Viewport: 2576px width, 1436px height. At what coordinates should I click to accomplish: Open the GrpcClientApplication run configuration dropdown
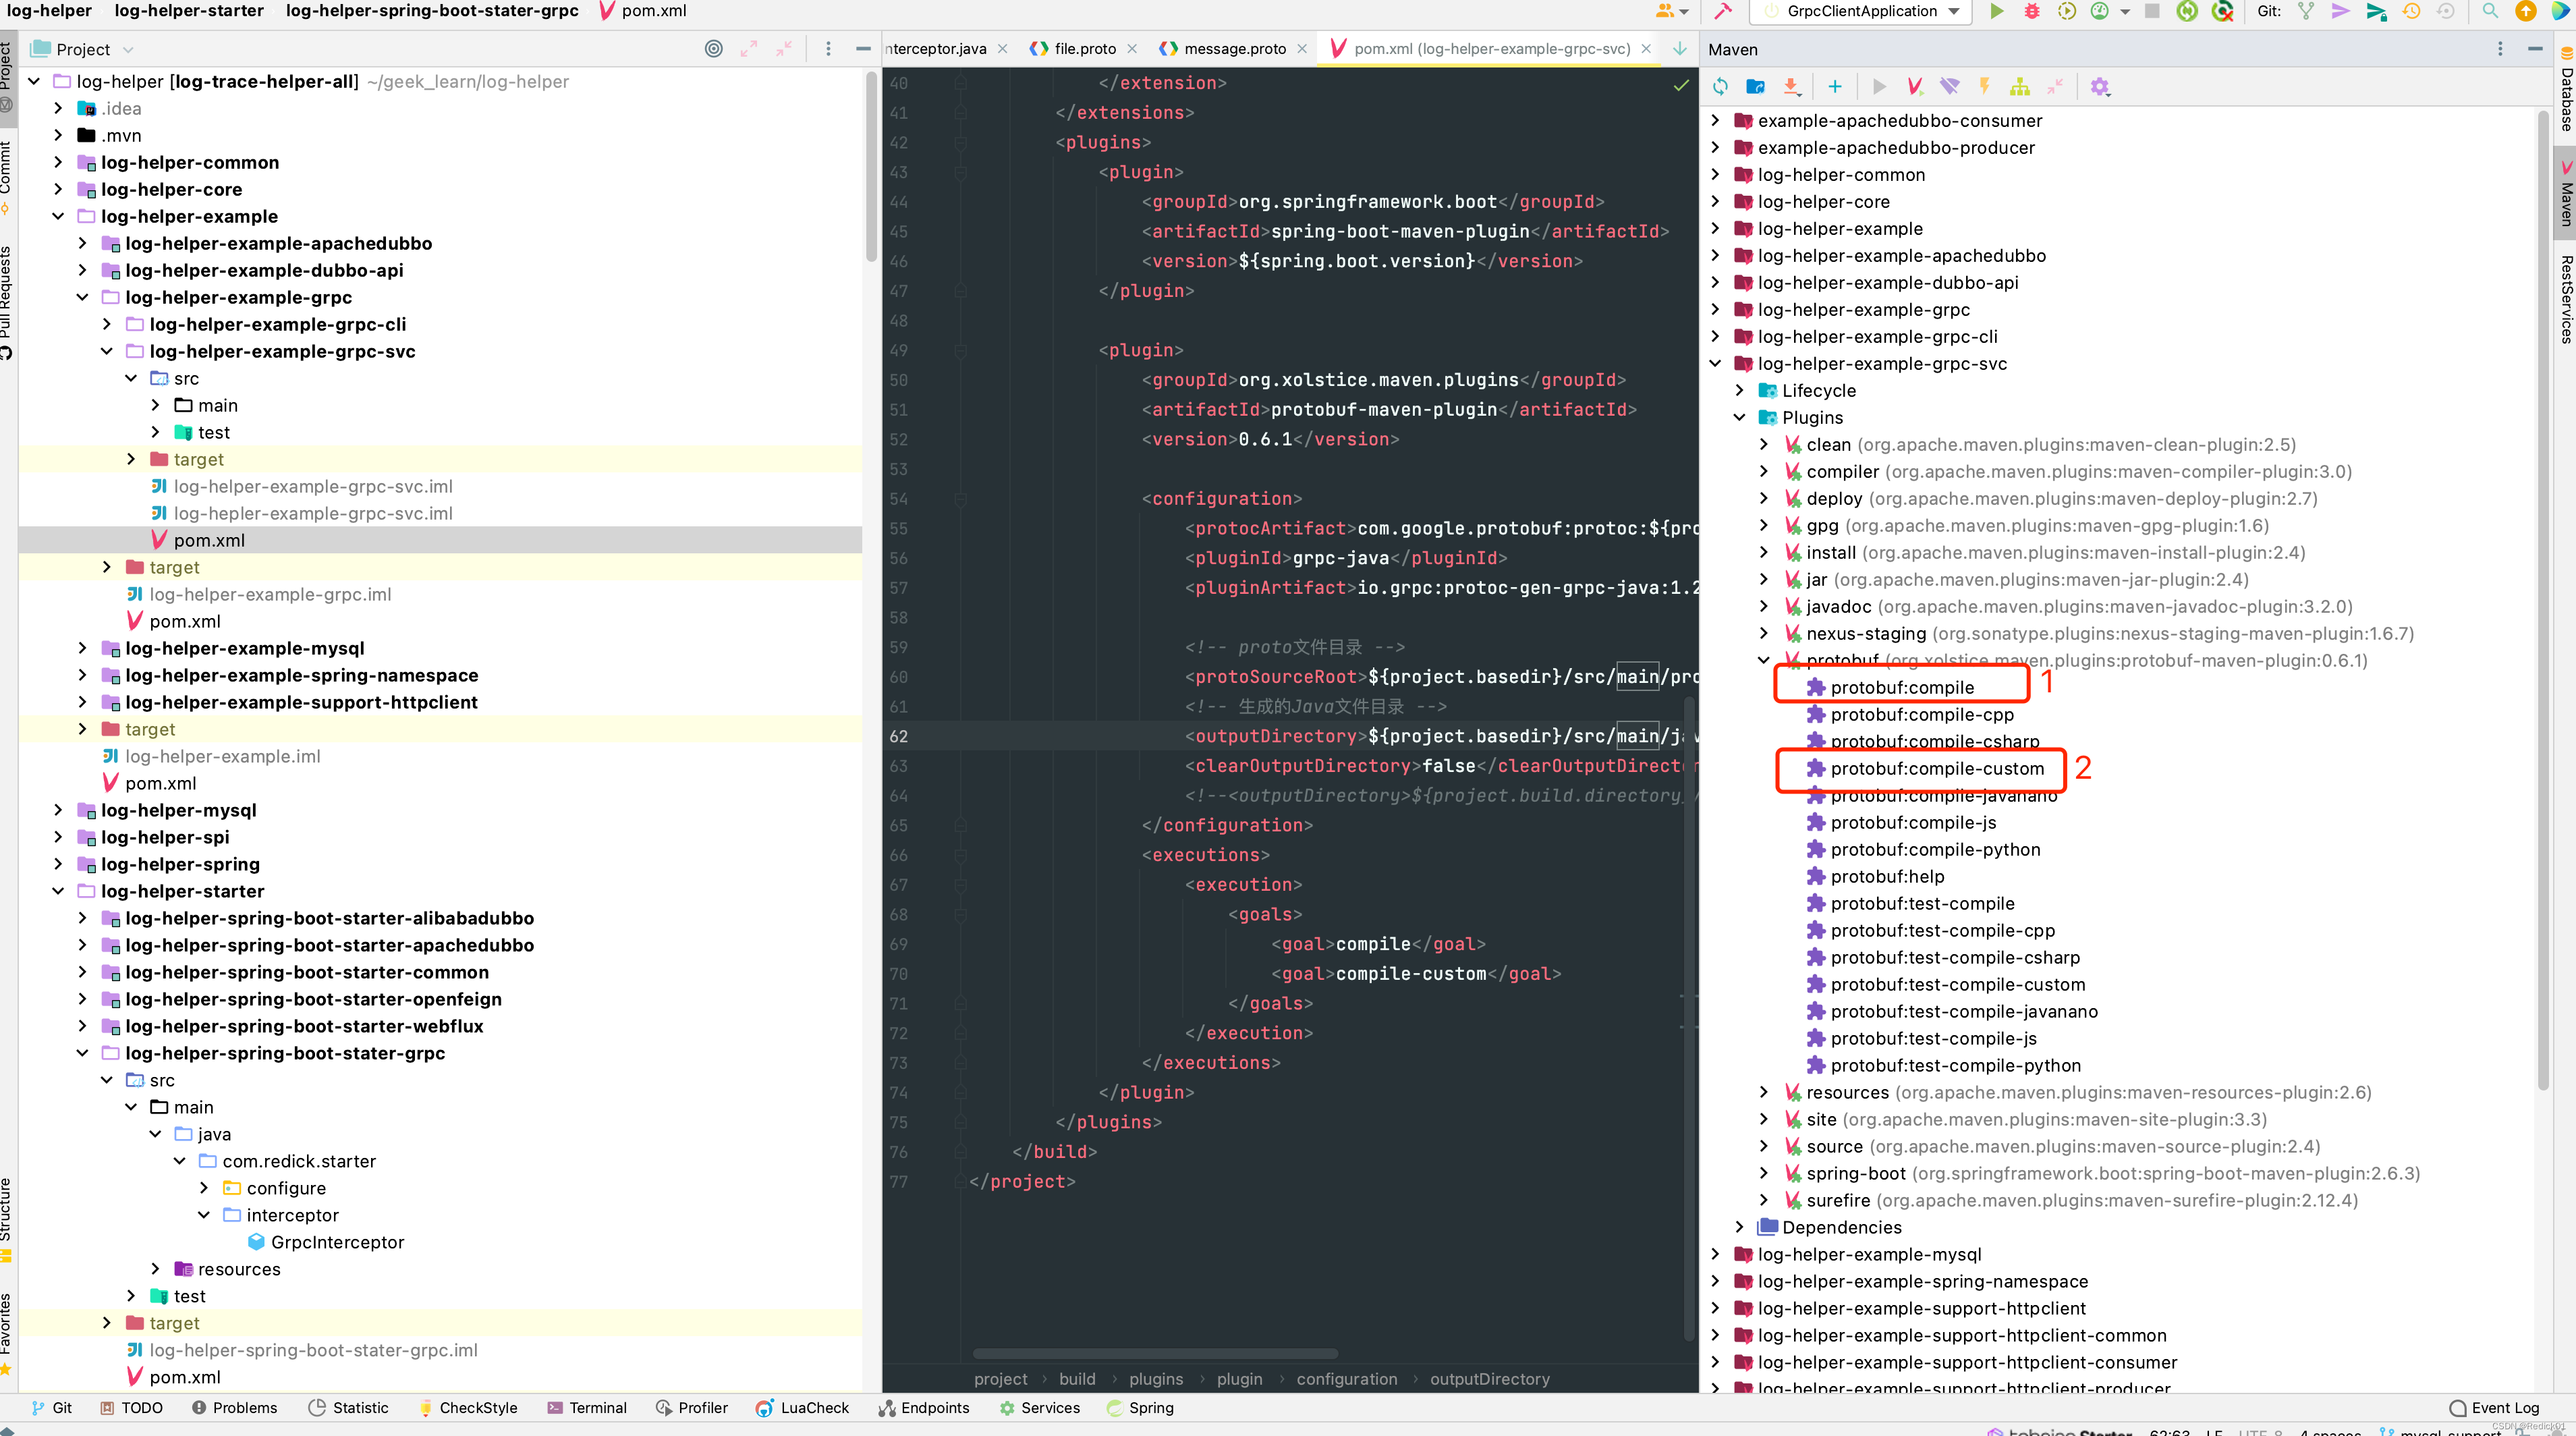[1860, 11]
